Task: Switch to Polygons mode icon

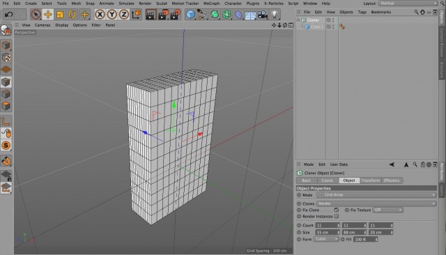Action: click(x=6, y=106)
